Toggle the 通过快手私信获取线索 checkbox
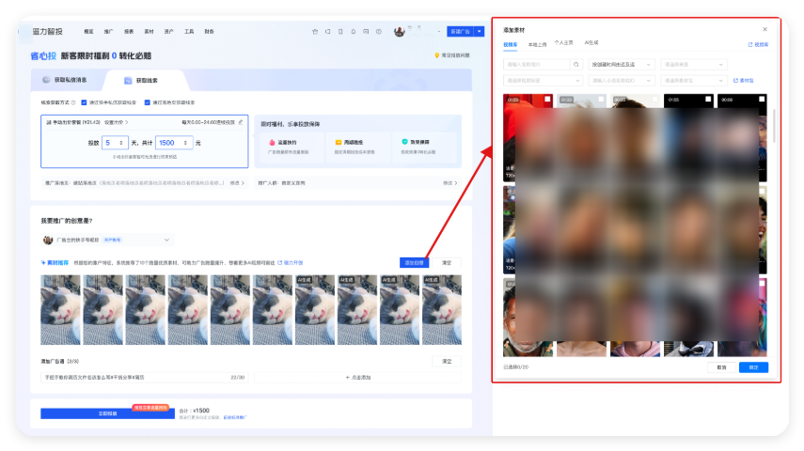804x451 pixels. pyautogui.click(x=85, y=101)
